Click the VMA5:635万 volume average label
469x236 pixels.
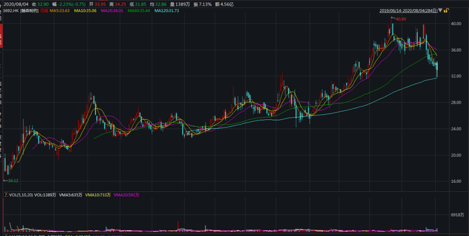(72, 195)
